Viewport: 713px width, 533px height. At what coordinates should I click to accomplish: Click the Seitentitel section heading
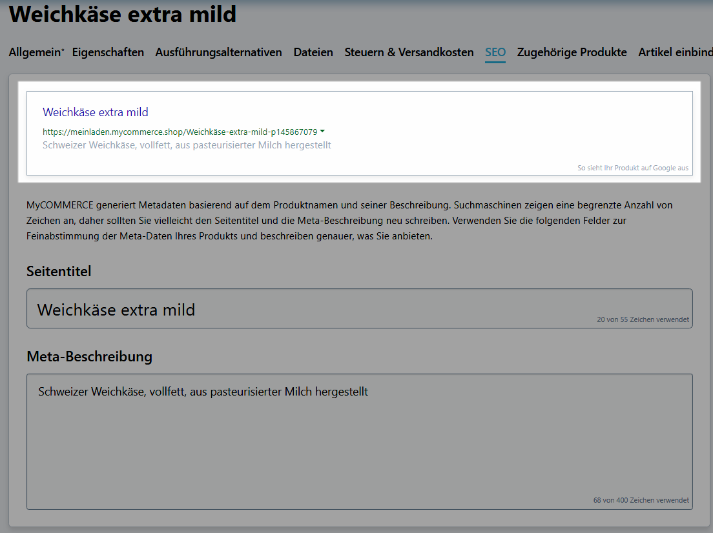click(x=59, y=271)
